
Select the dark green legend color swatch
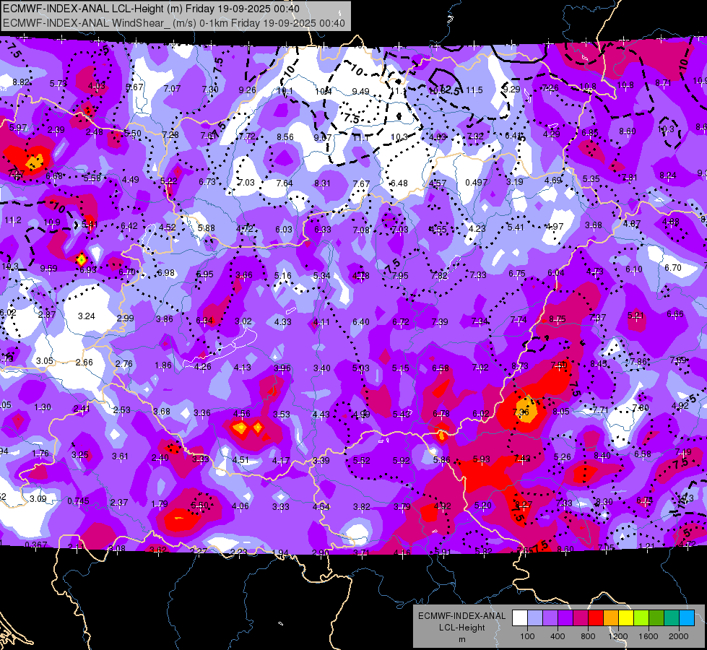click(x=656, y=617)
